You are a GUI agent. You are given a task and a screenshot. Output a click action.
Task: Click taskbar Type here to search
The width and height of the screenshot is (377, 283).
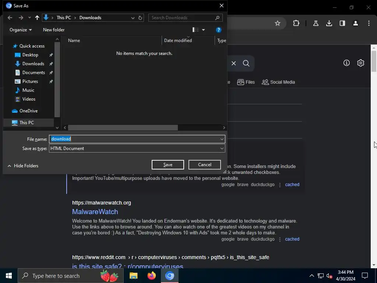71,276
